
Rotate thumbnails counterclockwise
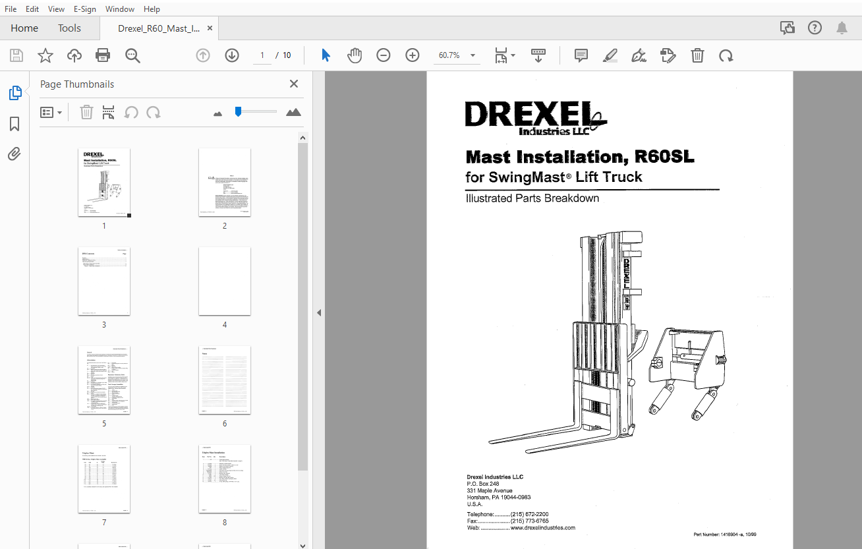131,113
